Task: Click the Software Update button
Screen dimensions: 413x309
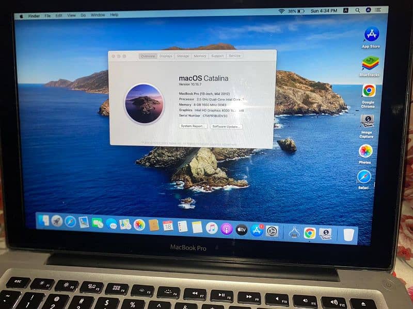Action: [x=226, y=127]
